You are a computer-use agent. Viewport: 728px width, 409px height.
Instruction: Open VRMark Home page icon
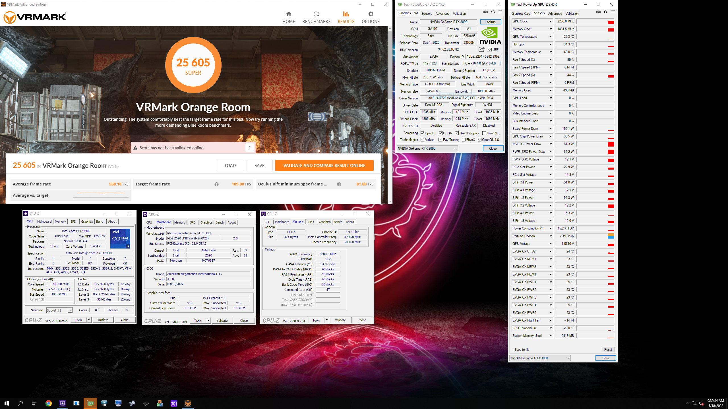289,14
